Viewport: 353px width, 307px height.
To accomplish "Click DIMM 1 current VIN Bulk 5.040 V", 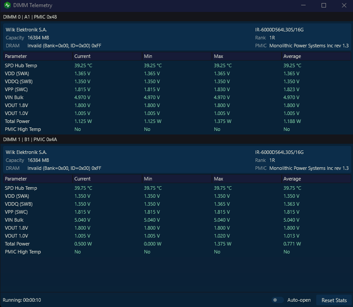I will click(82, 220).
